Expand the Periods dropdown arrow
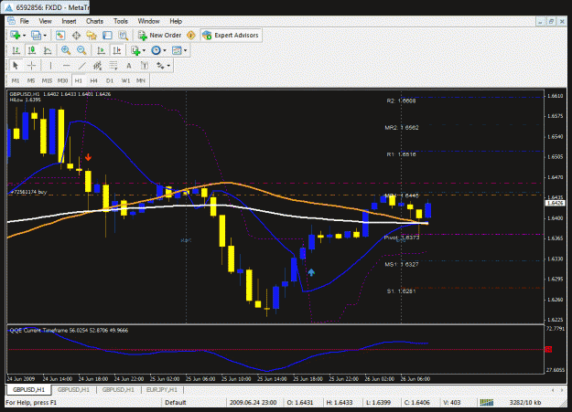Viewport: 572px width, 412px height. tap(165, 50)
